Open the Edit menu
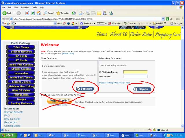This screenshot has height=138, width=185. (10, 7)
